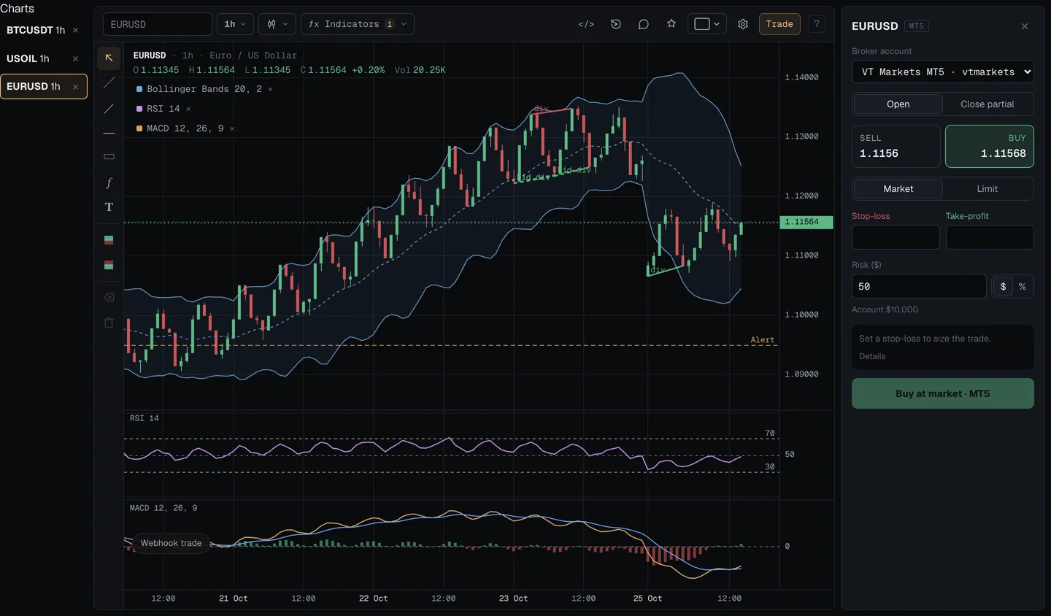Choose the SELL side at 1.1156
This screenshot has width=1051, height=616.
[896, 146]
